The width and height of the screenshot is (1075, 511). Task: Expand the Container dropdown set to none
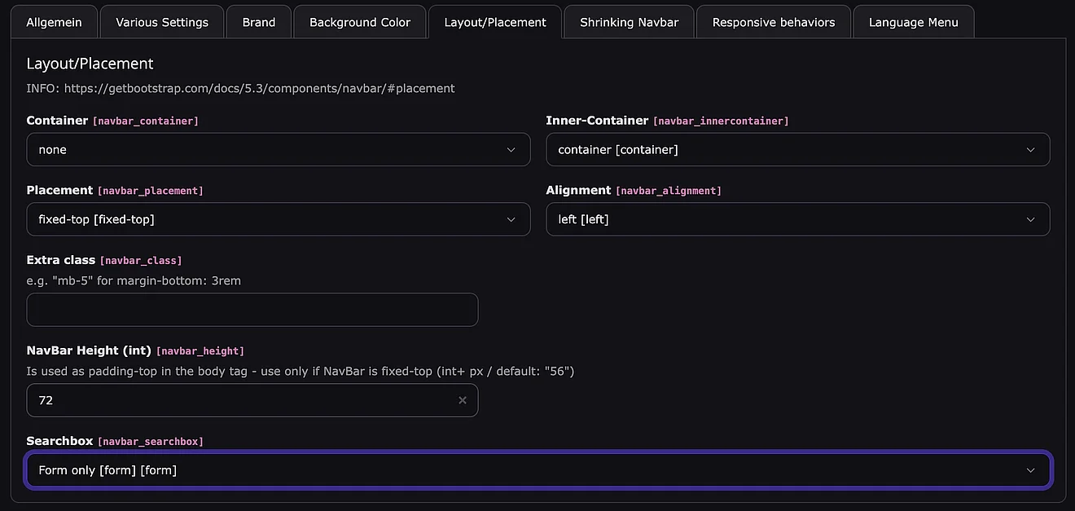[x=278, y=150]
